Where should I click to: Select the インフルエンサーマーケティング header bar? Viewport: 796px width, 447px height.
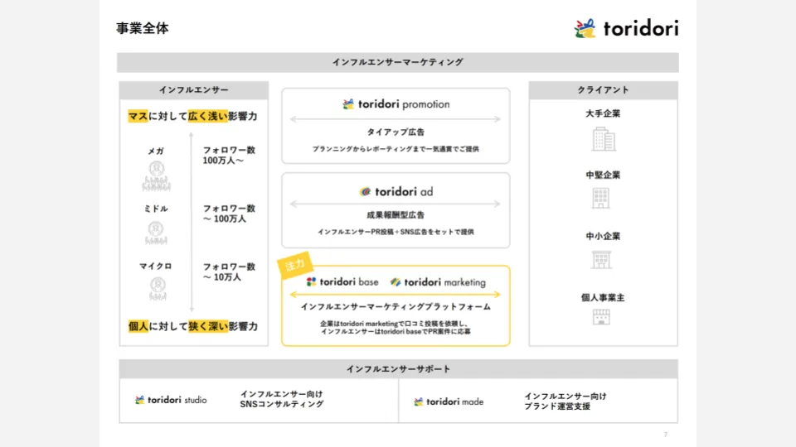pyautogui.click(x=397, y=62)
